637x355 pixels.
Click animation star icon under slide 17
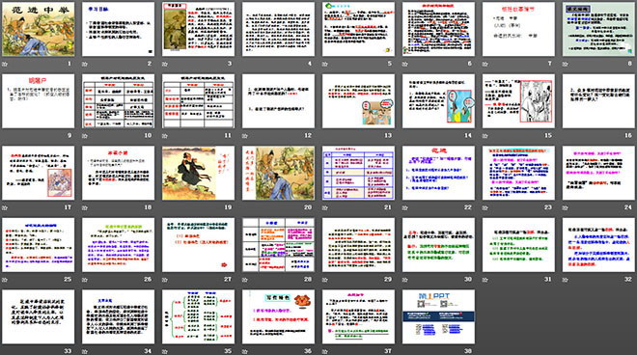(x=5, y=207)
